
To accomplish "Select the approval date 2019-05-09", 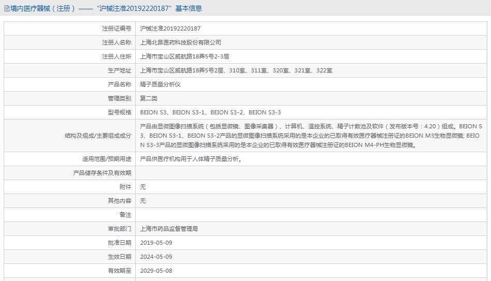I will [156, 243].
